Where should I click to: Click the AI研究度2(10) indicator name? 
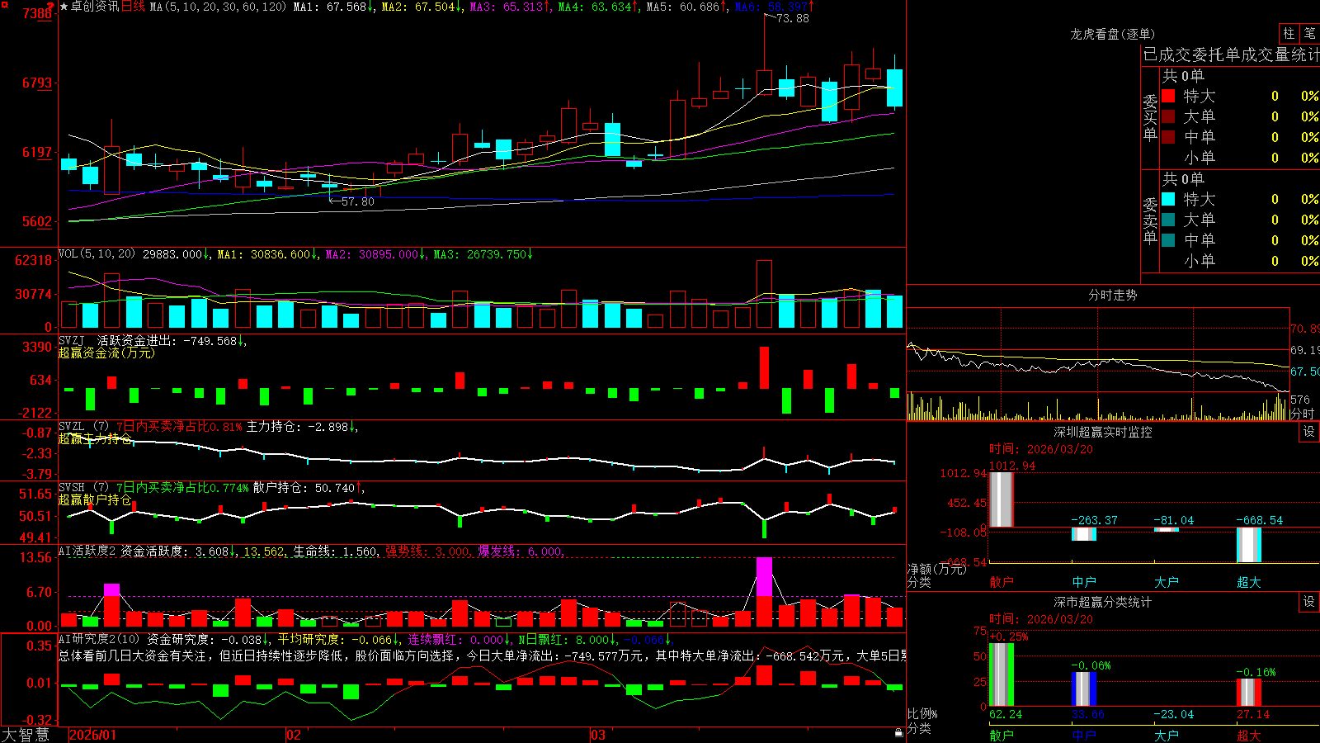click(99, 639)
